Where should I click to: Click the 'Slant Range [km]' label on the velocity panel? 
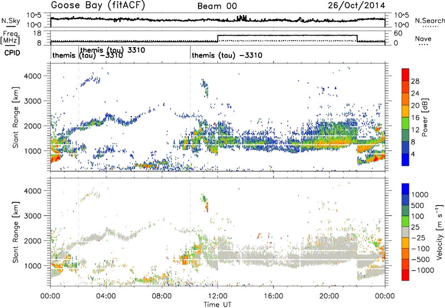pyautogui.click(x=16, y=232)
